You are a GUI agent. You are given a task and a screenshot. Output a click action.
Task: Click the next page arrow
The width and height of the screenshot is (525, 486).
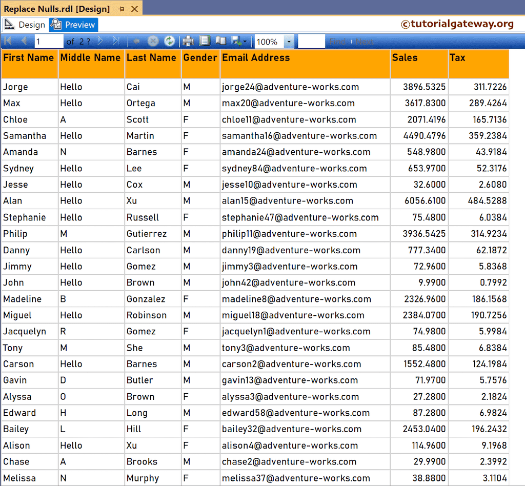click(x=100, y=41)
